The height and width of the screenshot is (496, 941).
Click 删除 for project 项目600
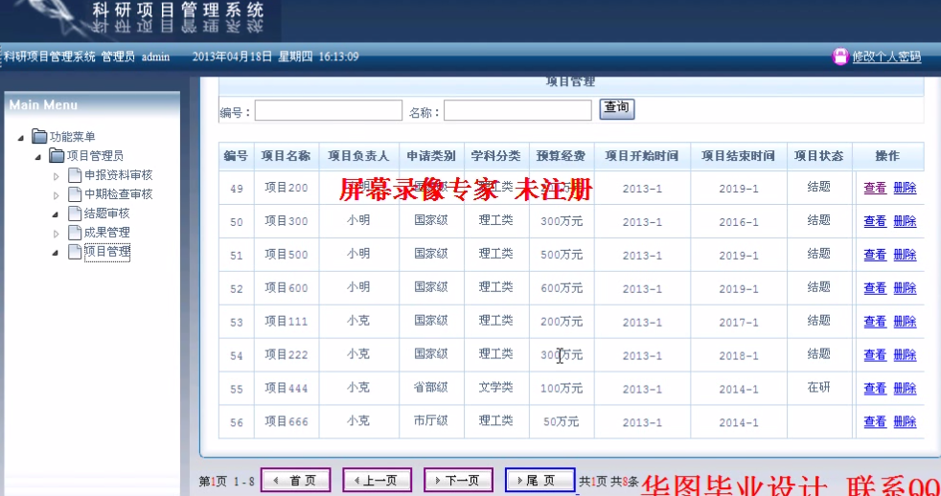coord(905,288)
